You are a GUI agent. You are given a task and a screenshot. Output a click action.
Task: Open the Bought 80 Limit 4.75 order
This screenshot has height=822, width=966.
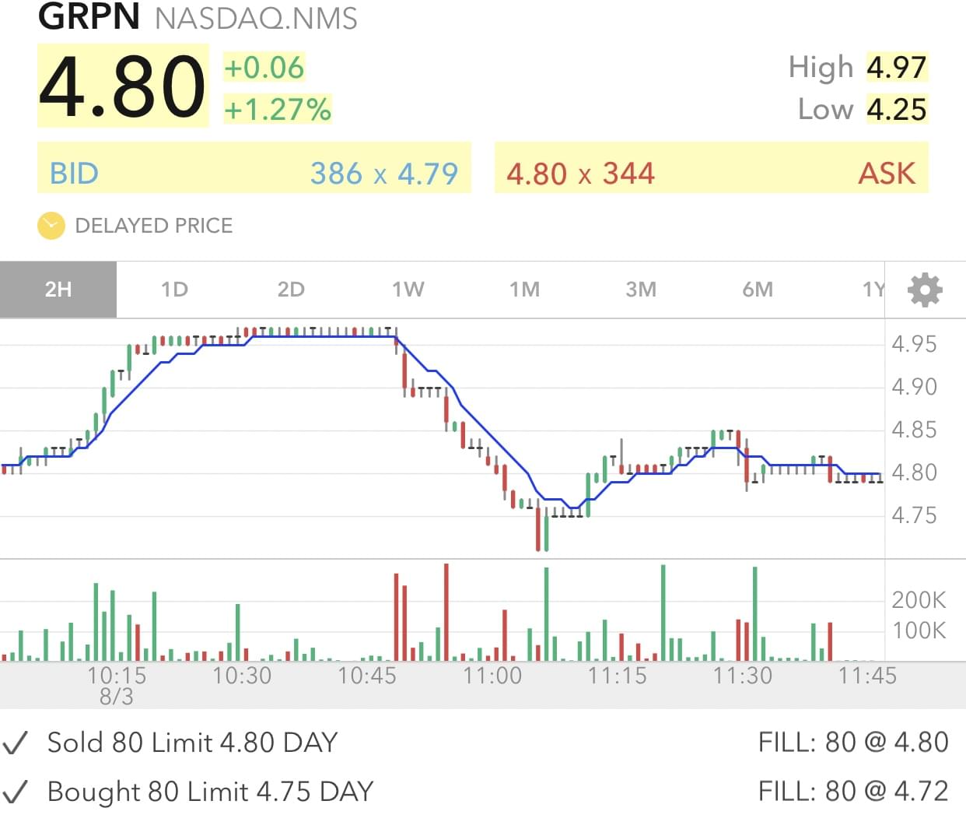click(x=210, y=792)
